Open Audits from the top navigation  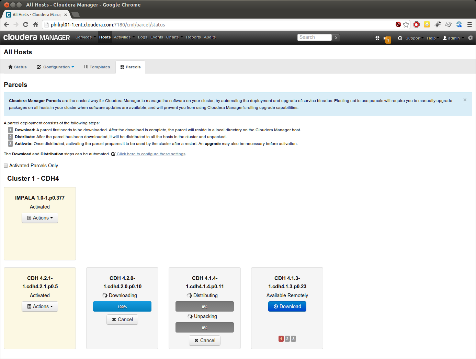click(210, 37)
